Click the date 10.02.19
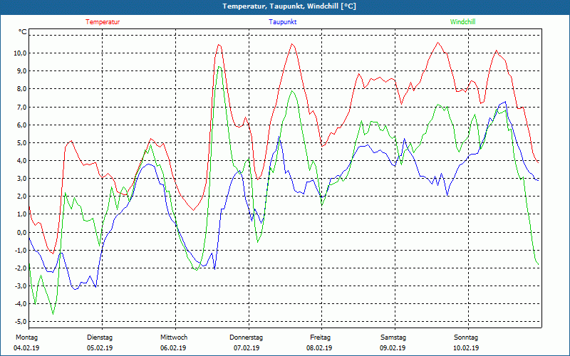 [466, 348]
